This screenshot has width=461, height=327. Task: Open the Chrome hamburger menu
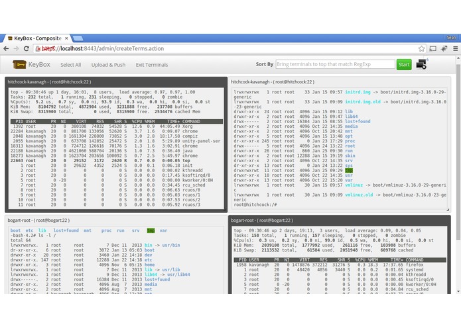(456, 49)
